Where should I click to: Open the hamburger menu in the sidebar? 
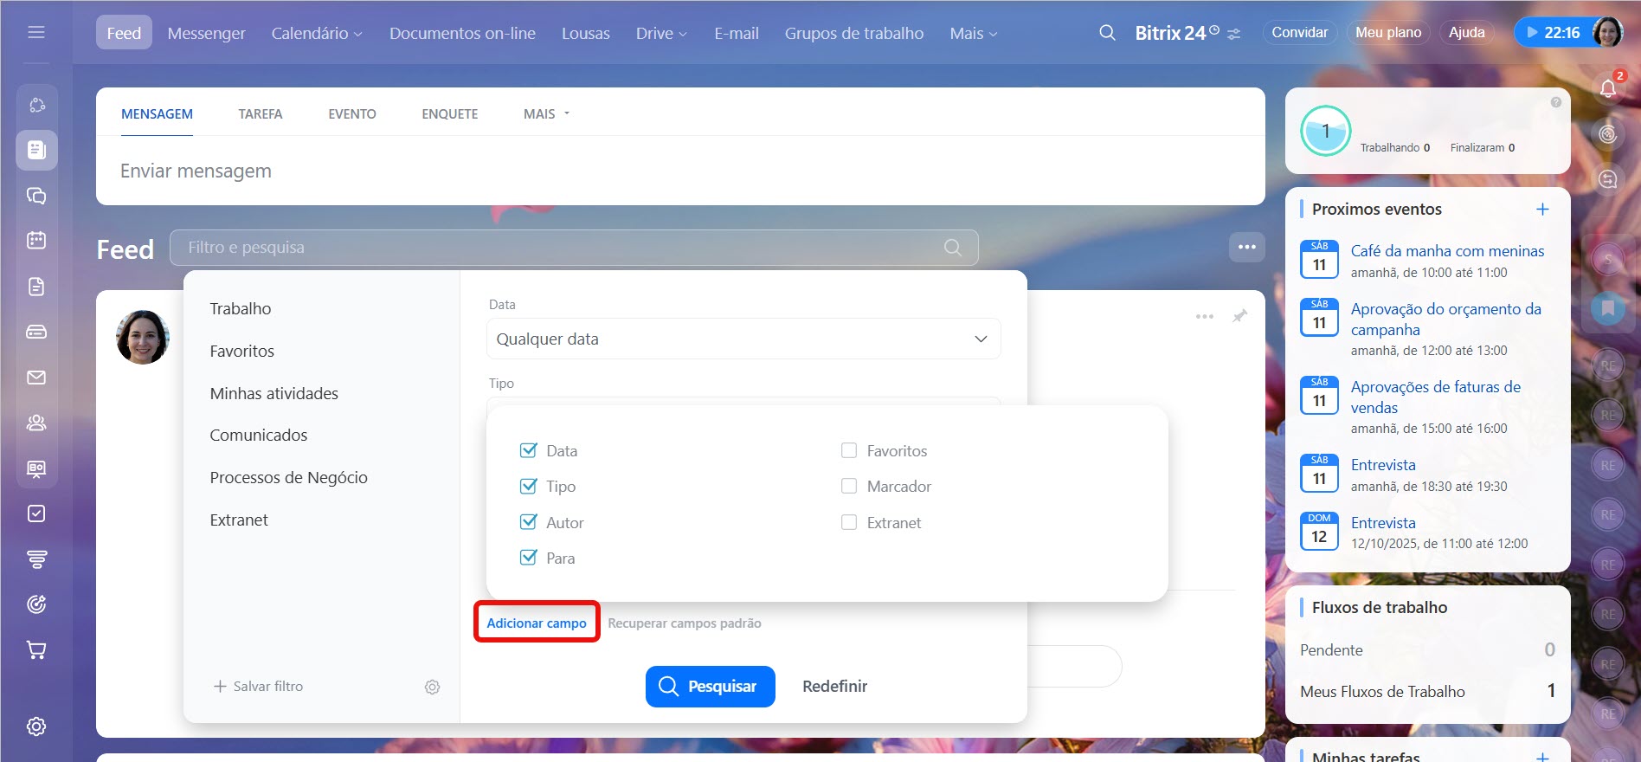click(36, 32)
